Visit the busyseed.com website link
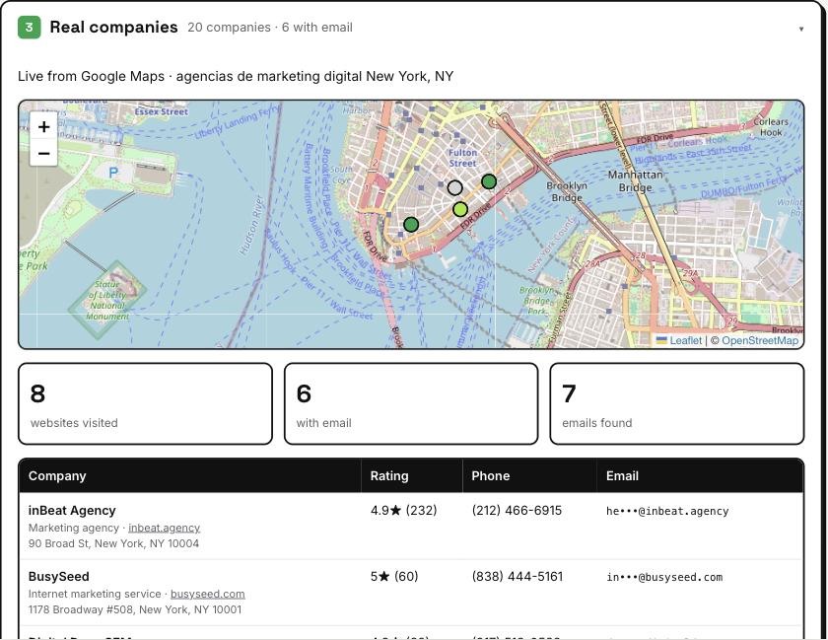The image size is (828, 640). point(208,594)
